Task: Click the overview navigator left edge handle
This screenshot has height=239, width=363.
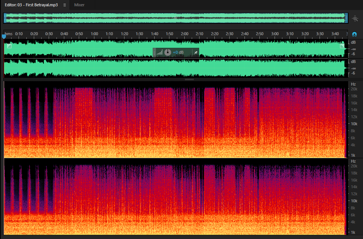Action: pyautogui.click(x=5, y=18)
